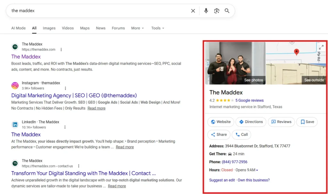Open the News tab
Image resolution: width=328 pixels, height=194 pixels.
[x=101, y=28]
